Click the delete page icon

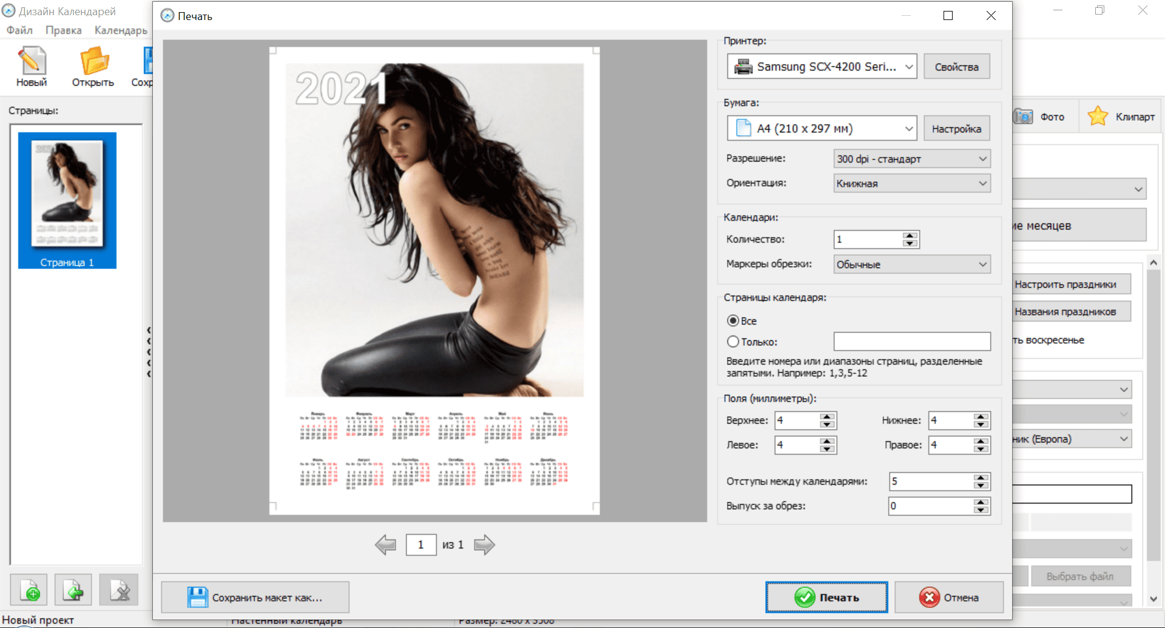pos(119,590)
